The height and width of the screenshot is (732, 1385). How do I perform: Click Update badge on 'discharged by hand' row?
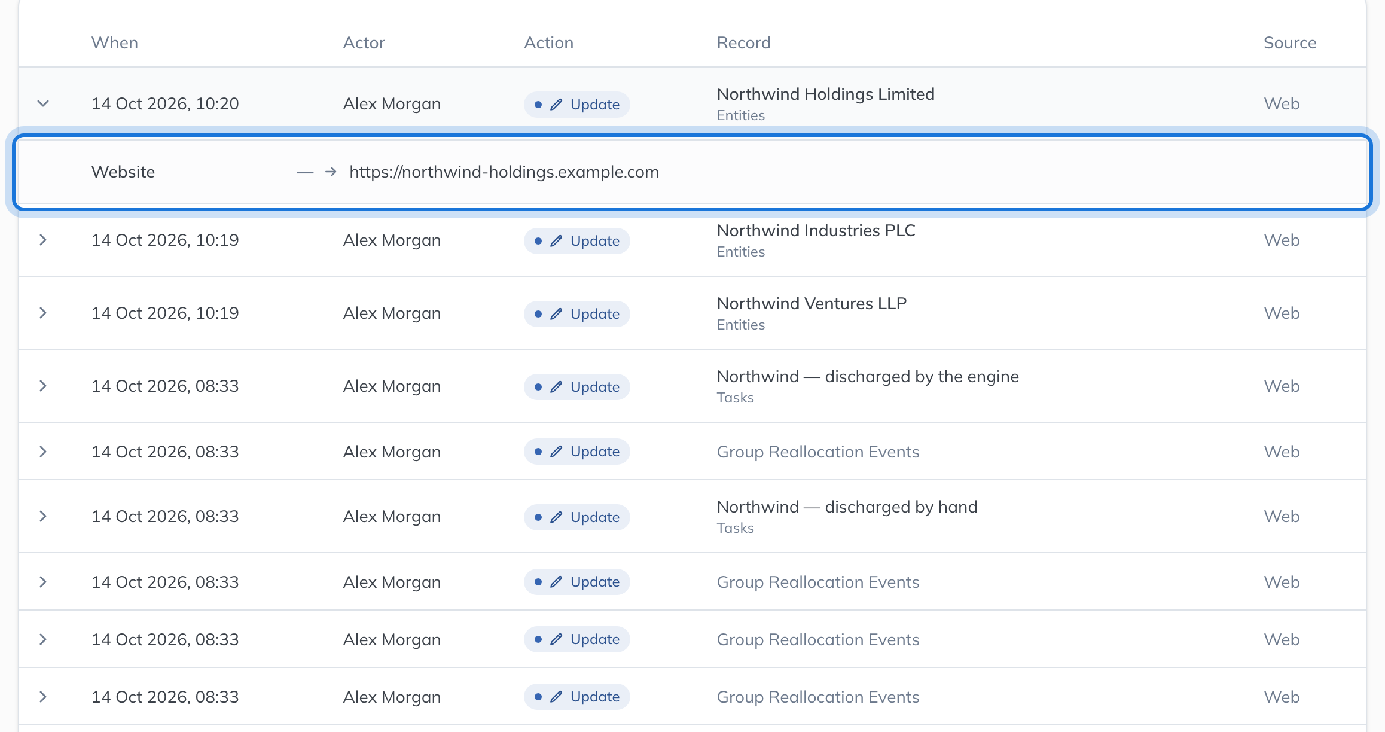point(577,517)
